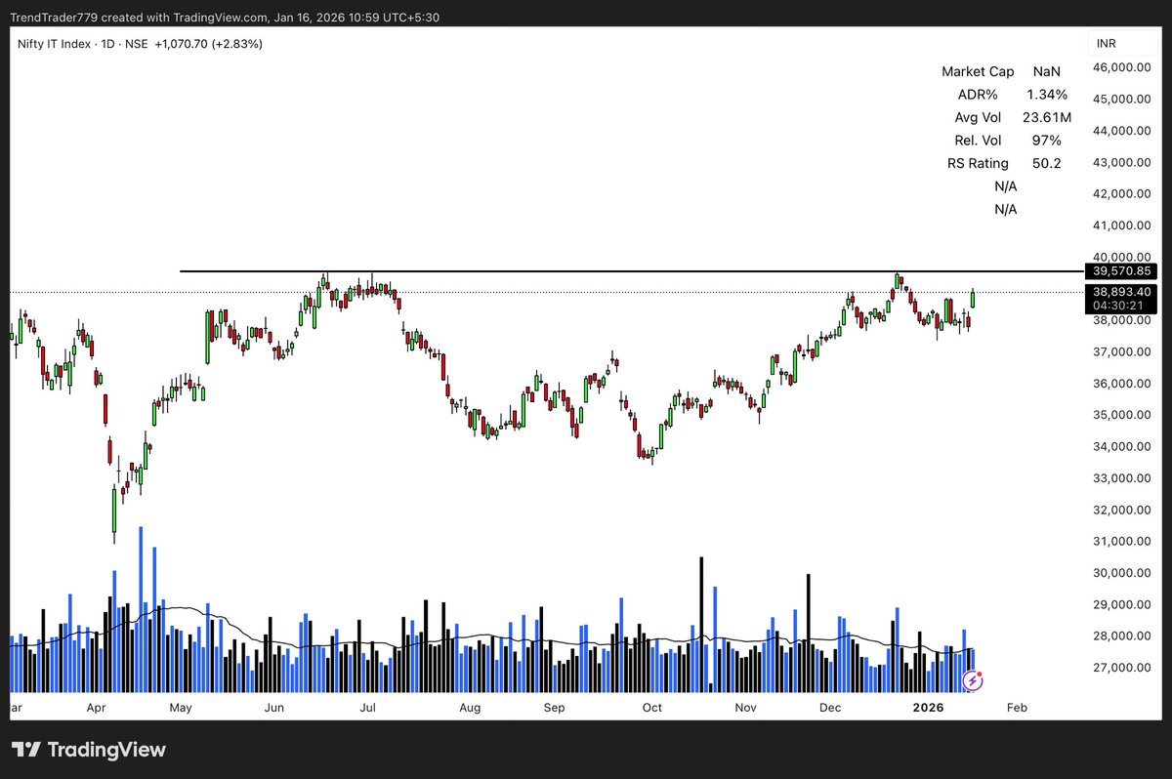Click the RS Rating 50.2 value
Screen dimensions: 1172x779
[1047, 163]
